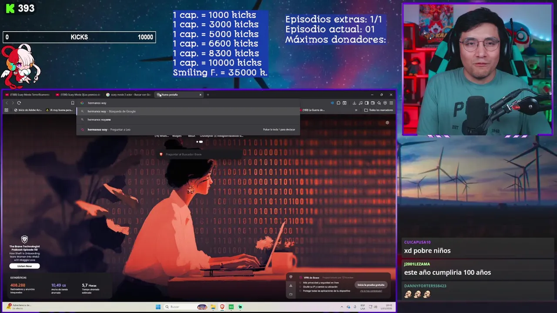The height and width of the screenshot is (313, 557).
Task: Click the browser back arrow
Action: pyautogui.click(x=7, y=103)
